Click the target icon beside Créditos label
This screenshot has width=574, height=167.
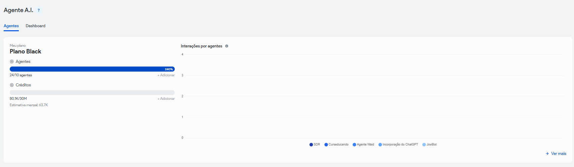12,85
